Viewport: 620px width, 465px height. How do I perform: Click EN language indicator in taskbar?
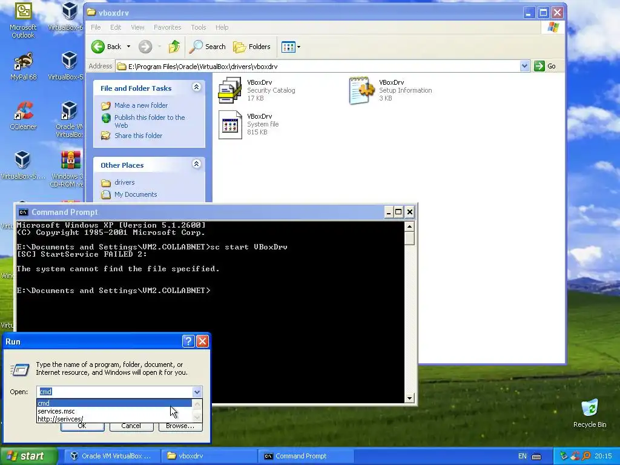(x=523, y=456)
